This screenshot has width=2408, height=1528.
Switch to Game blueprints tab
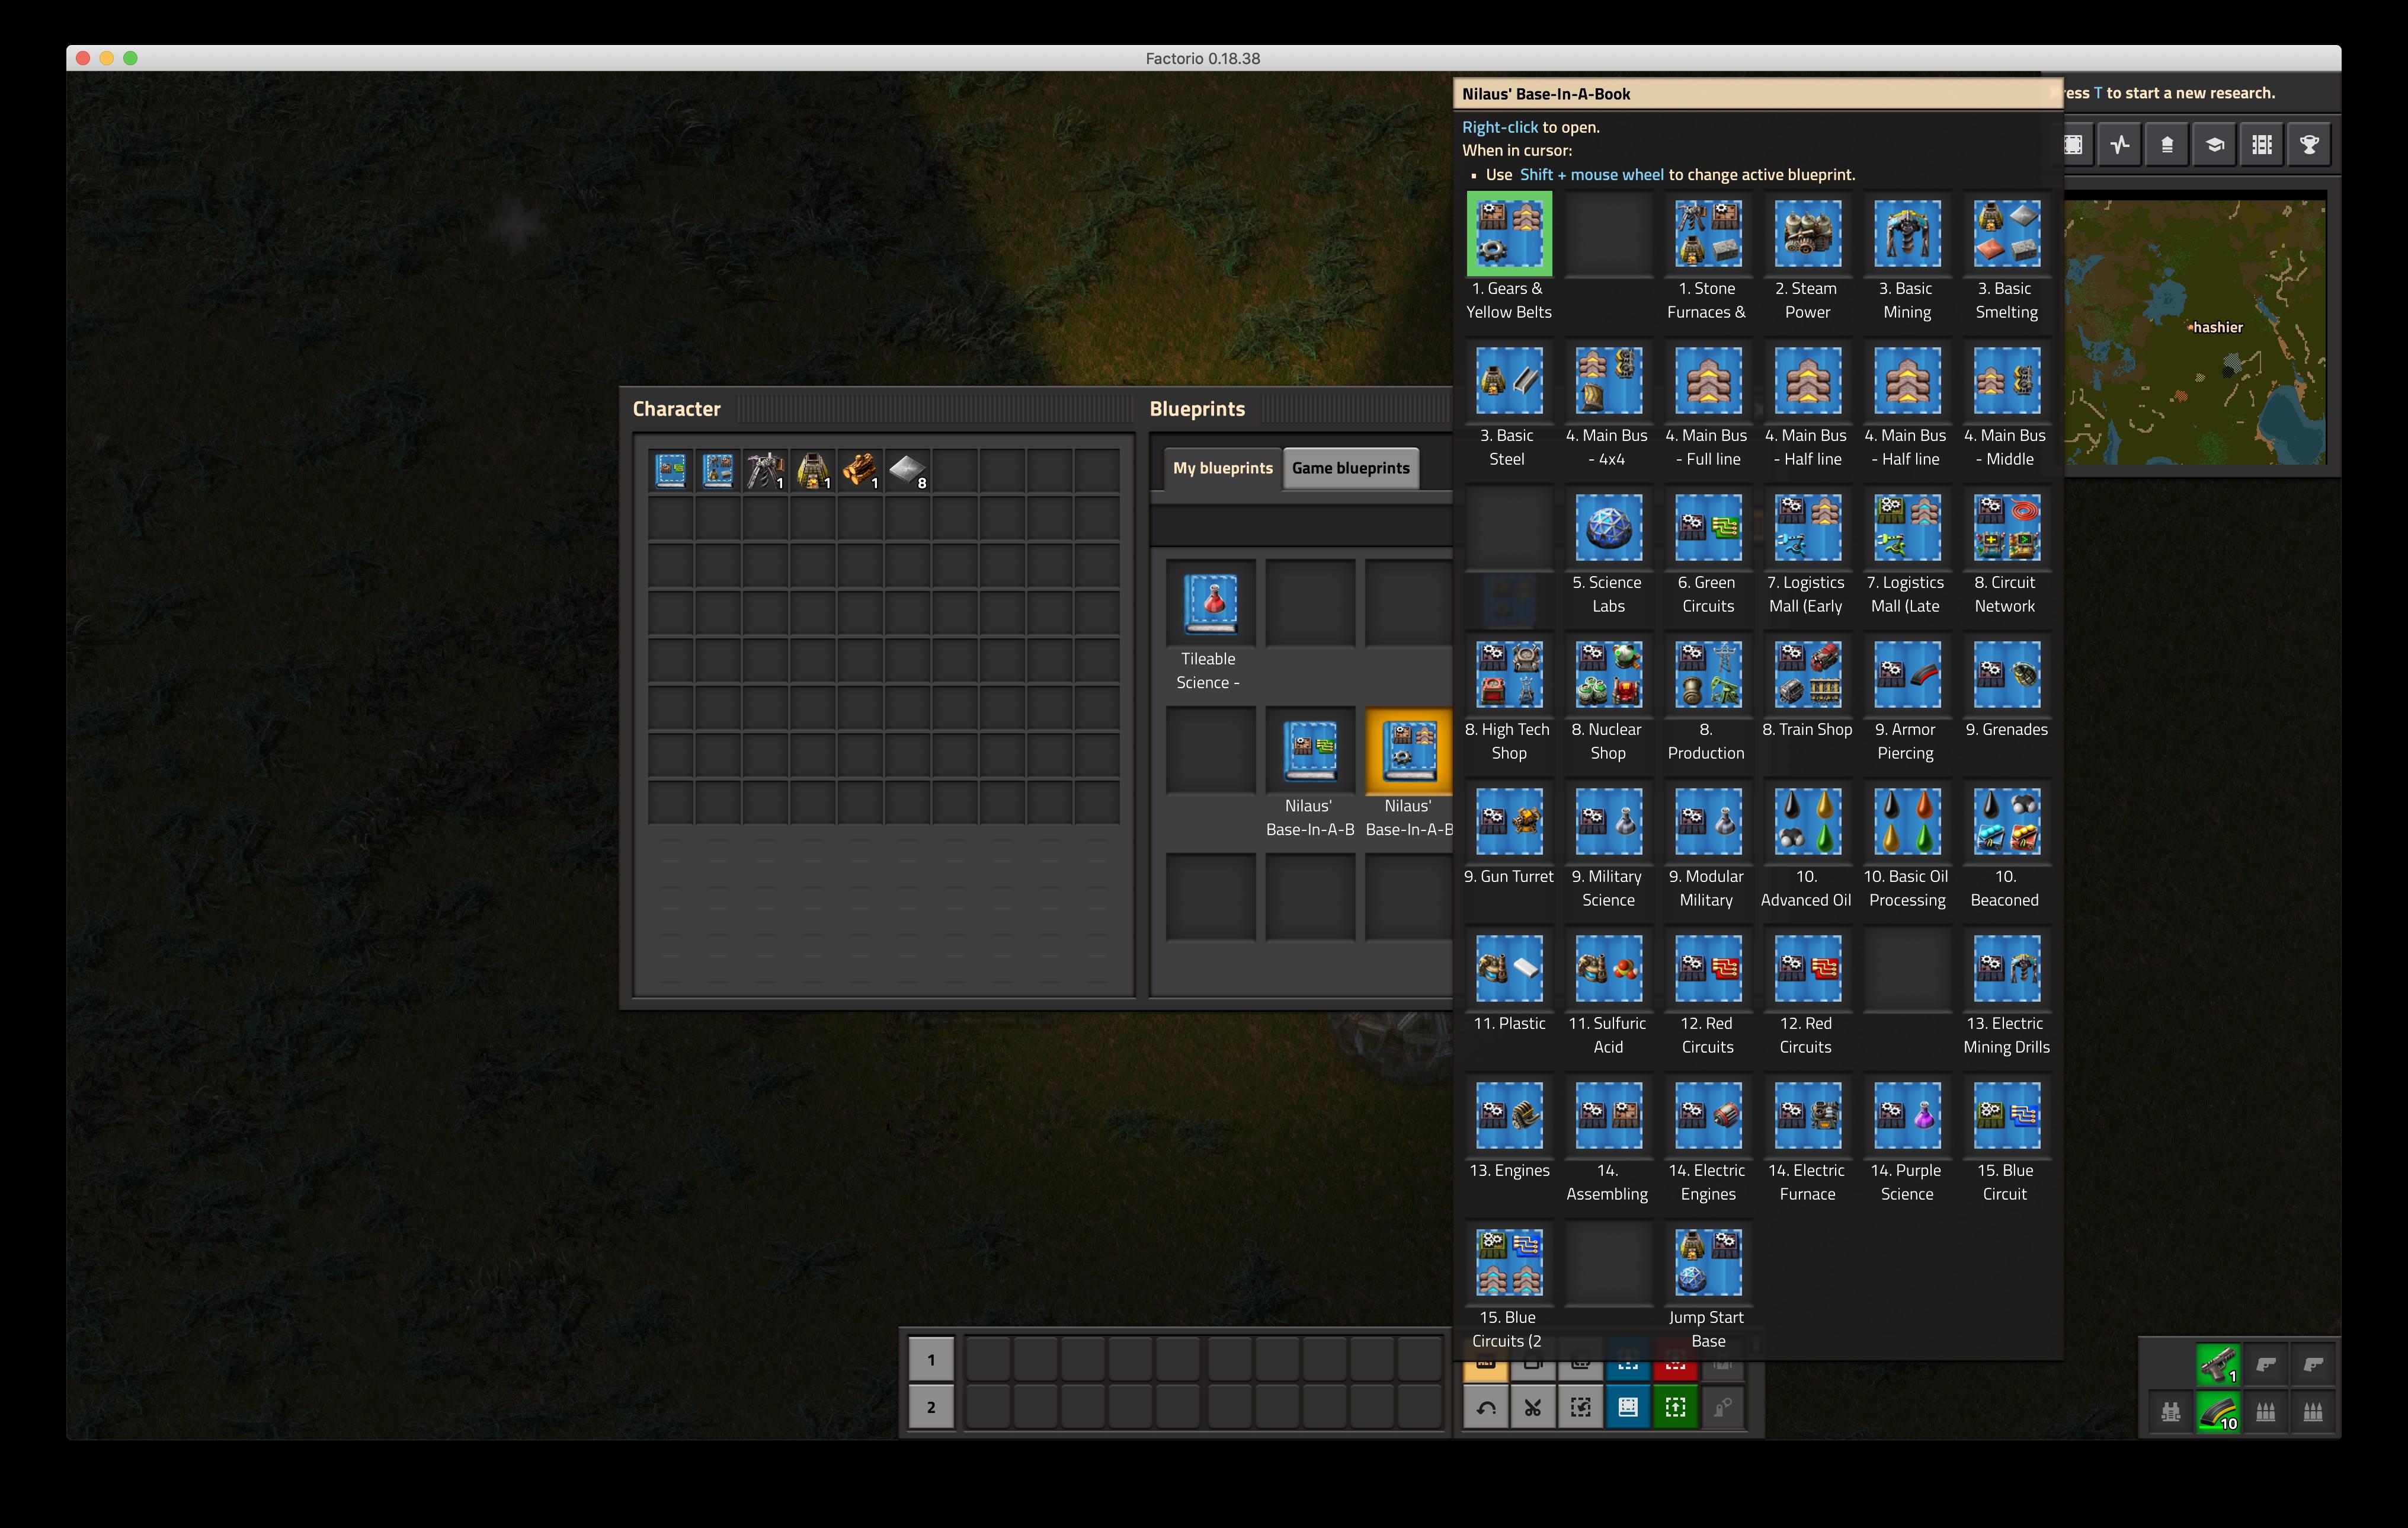click(x=1350, y=468)
